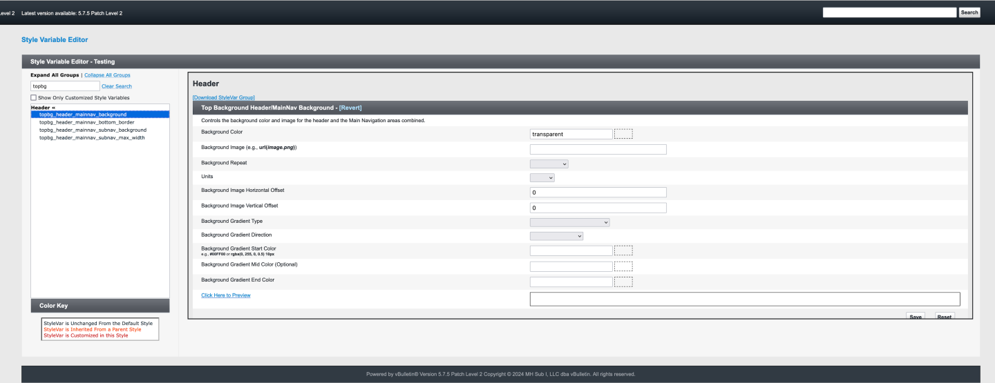Click the Save button

point(916,316)
